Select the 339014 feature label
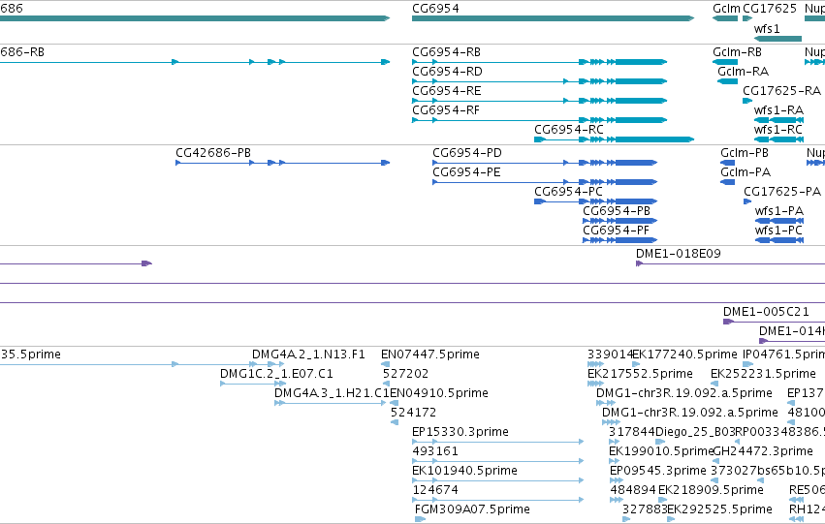The height and width of the screenshot is (524, 825). pyautogui.click(x=610, y=354)
